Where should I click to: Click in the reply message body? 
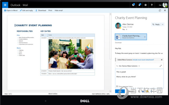coord(139,77)
